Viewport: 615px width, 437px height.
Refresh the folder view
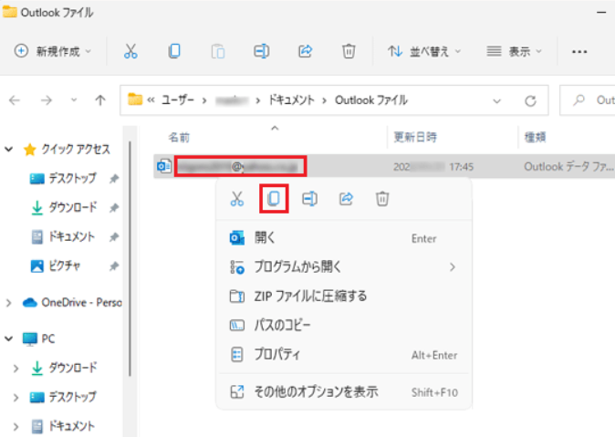[x=530, y=101]
